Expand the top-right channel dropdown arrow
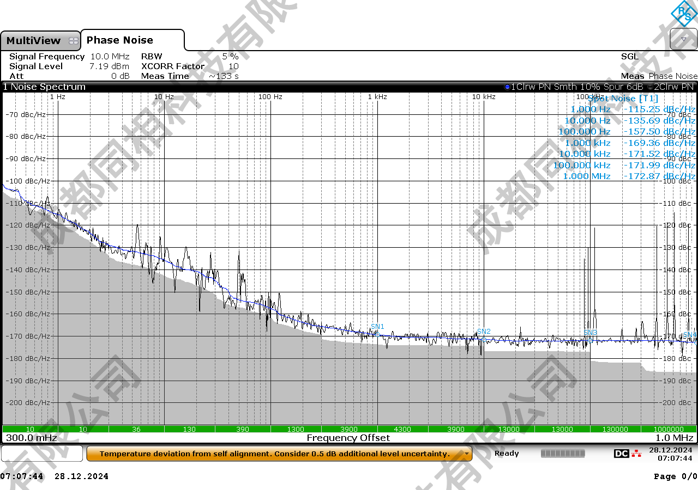The height and width of the screenshot is (490, 698). click(684, 40)
